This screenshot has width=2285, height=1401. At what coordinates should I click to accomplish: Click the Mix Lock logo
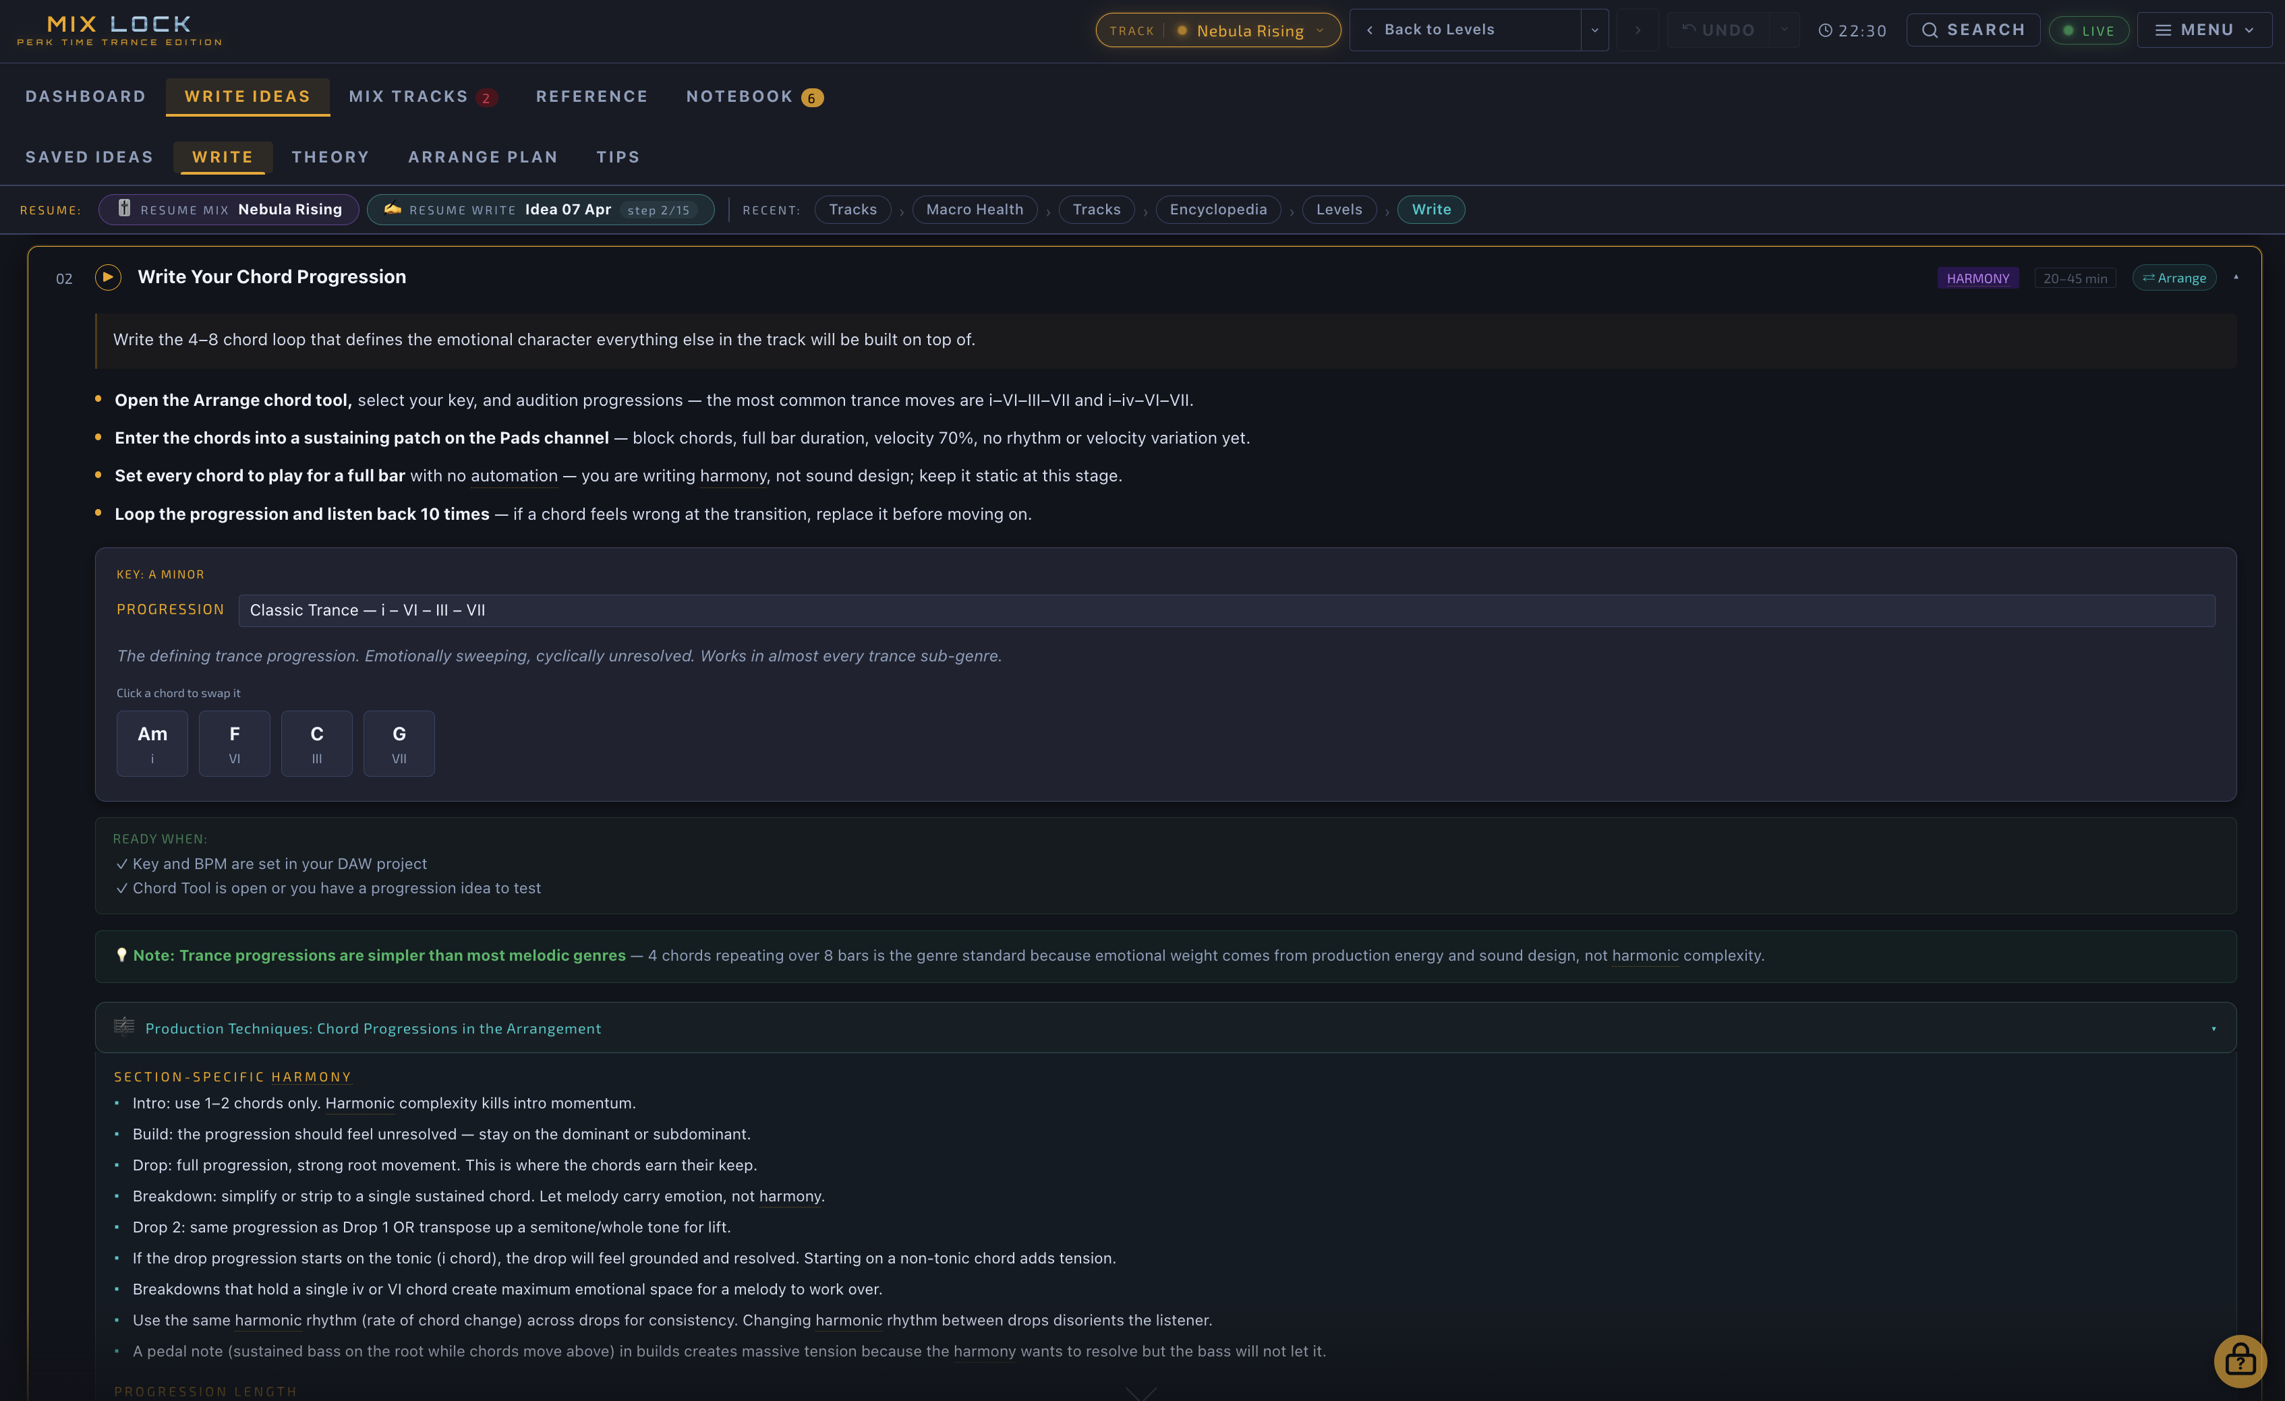[119, 30]
